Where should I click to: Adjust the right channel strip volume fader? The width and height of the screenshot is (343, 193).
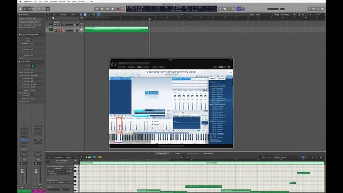tap(36, 172)
